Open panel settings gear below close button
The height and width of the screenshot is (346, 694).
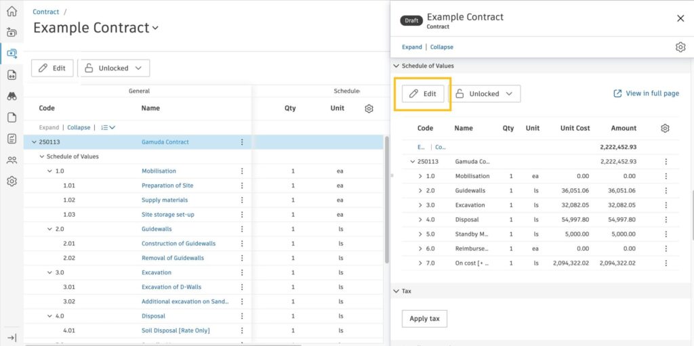click(x=680, y=47)
